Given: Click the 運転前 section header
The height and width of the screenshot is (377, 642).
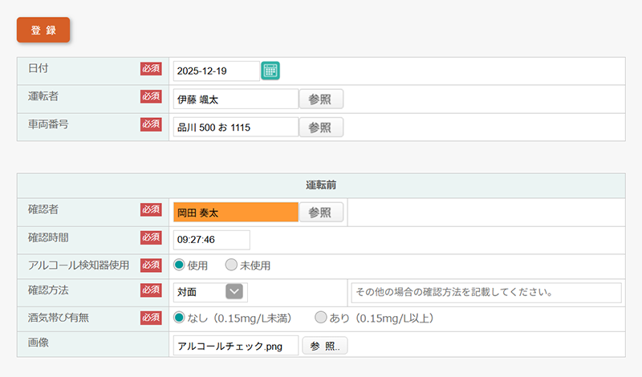Looking at the screenshot, I should [320, 184].
